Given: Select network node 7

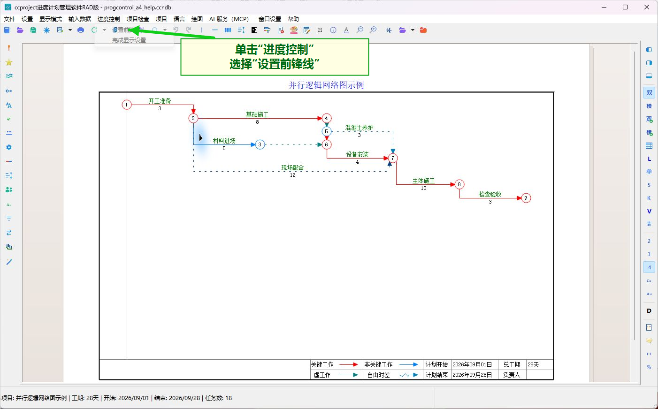Looking at the screenshot, I should pos(393,158).
